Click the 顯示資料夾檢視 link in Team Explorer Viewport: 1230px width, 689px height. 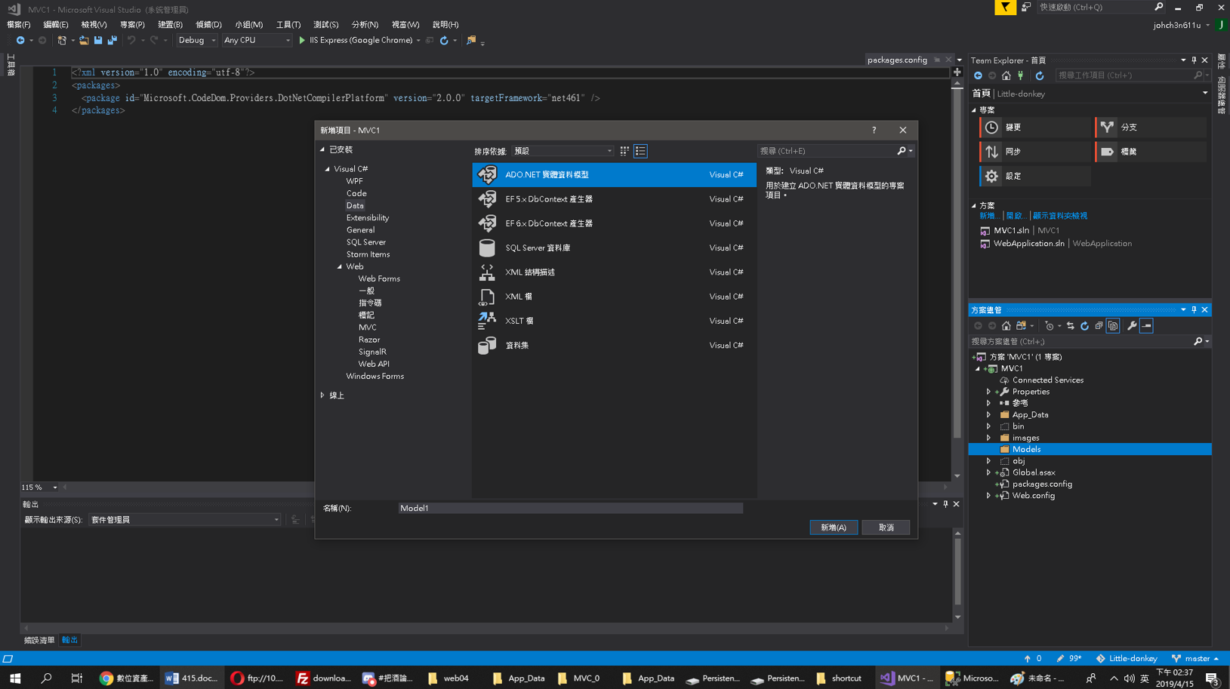1060,216
